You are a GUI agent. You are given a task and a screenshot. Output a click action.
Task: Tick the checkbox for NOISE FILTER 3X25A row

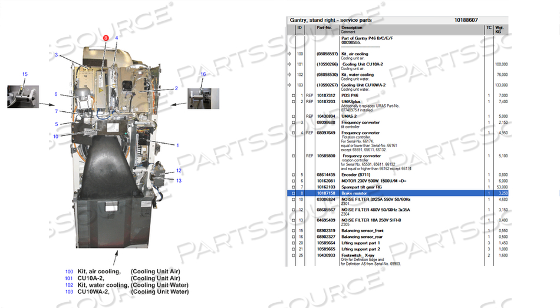coord(294,200)
